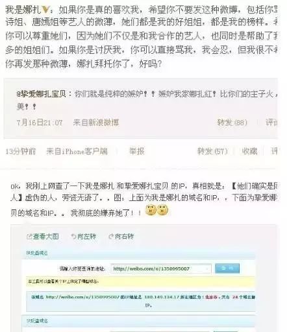
Task: Click the blue query button beside URL
Action: (227, 268)
